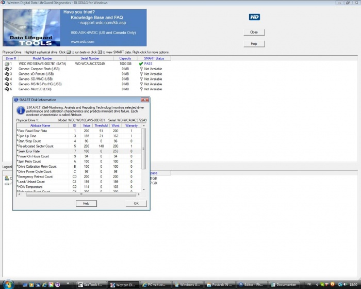Image resolution: width=361 pixels, height=289 pixels.
Task: Click the info icon in SMART dialog
Action: coord(21,110)
